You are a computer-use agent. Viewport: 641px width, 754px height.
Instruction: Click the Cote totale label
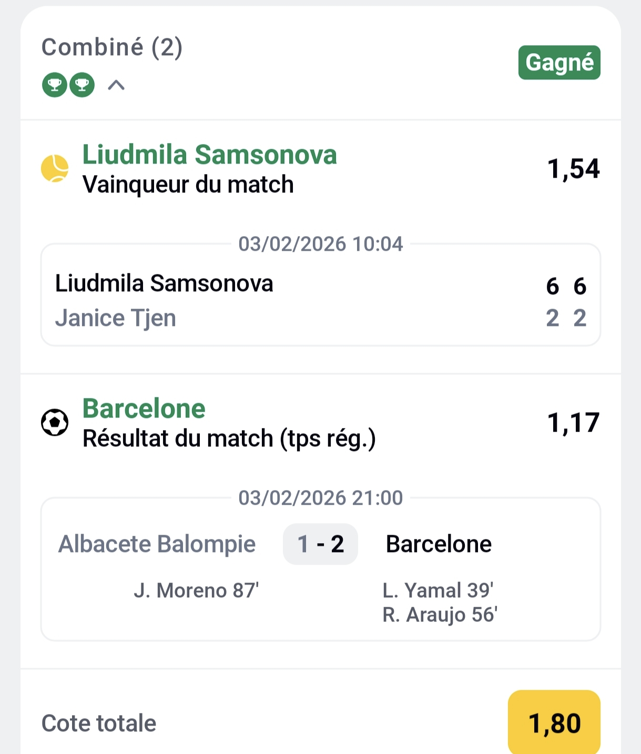[99, 723]
